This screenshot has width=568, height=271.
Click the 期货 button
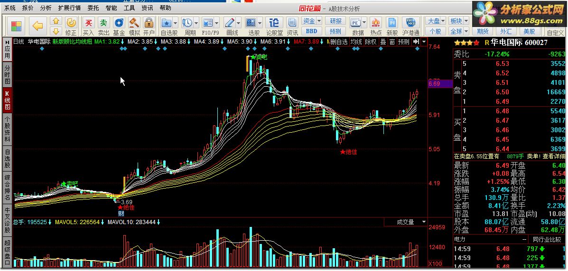pyautogui.click(x=483, y=31)
